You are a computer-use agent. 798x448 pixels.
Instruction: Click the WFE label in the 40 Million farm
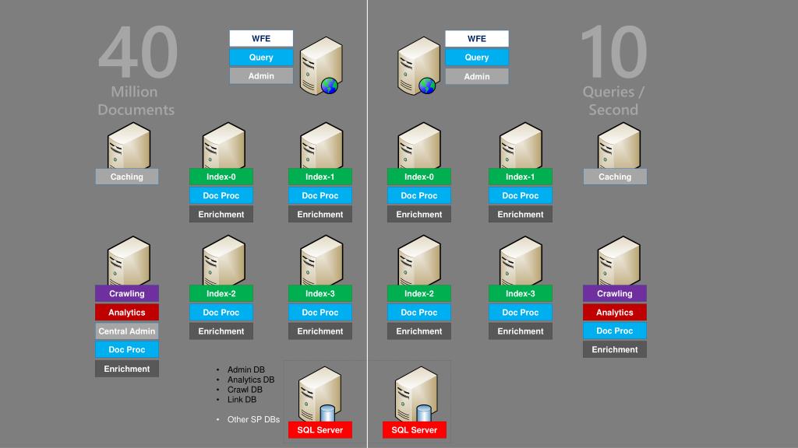(x=261, y=39)
